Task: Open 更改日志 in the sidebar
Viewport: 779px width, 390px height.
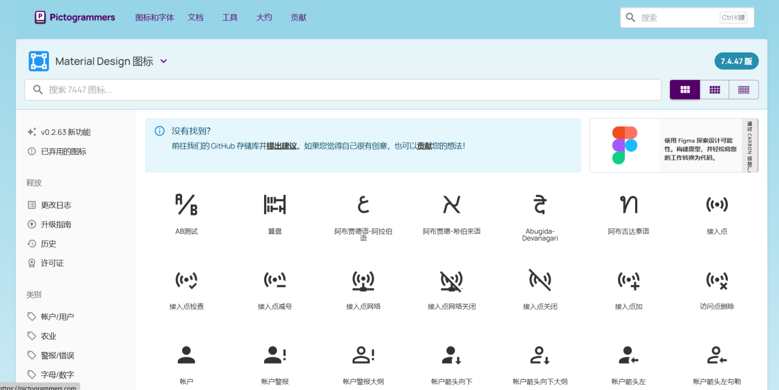Action: tap(56, 205)
